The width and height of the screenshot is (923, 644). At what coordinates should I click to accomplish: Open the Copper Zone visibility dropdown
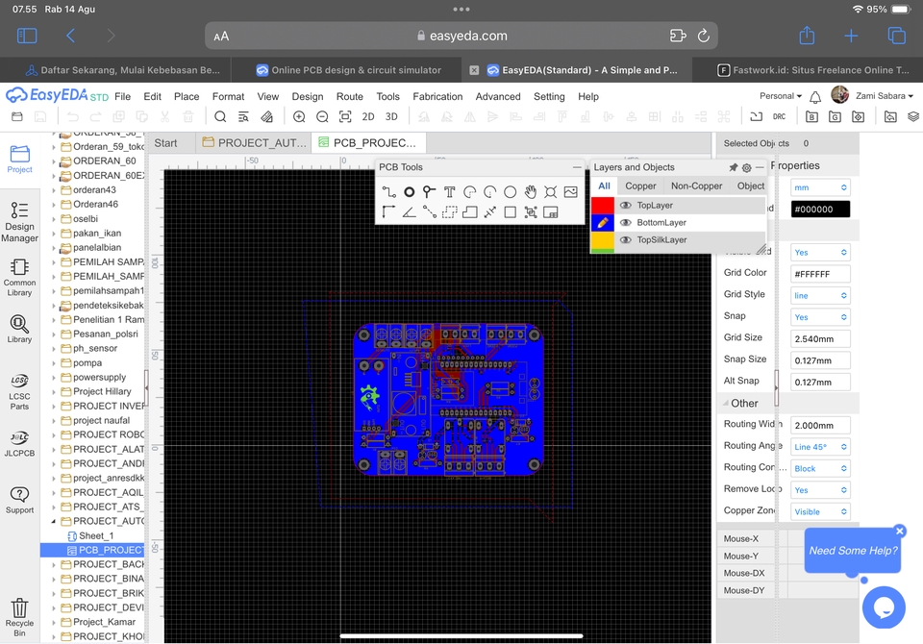[x=820, y=510]
